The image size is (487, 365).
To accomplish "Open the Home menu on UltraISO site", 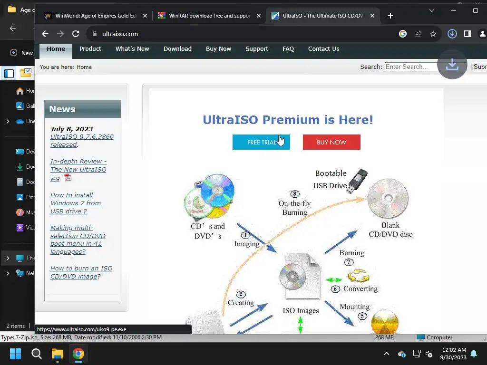I will click(56, 49).
